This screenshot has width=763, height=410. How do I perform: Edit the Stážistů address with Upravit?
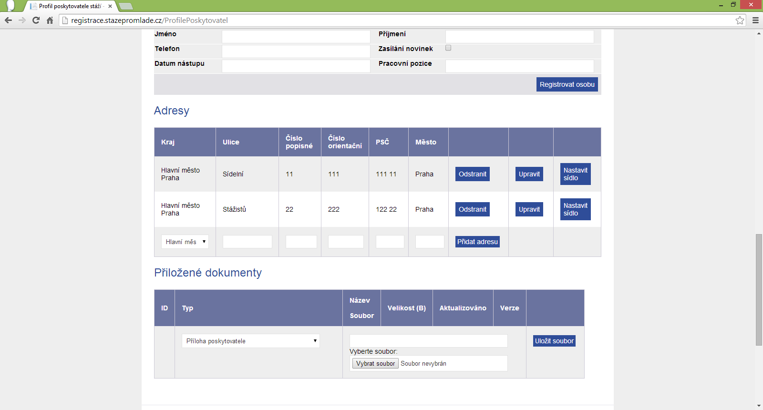pos(529,209)
